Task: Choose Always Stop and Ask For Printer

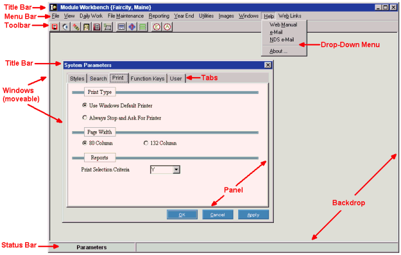Action: coord(85,118)
